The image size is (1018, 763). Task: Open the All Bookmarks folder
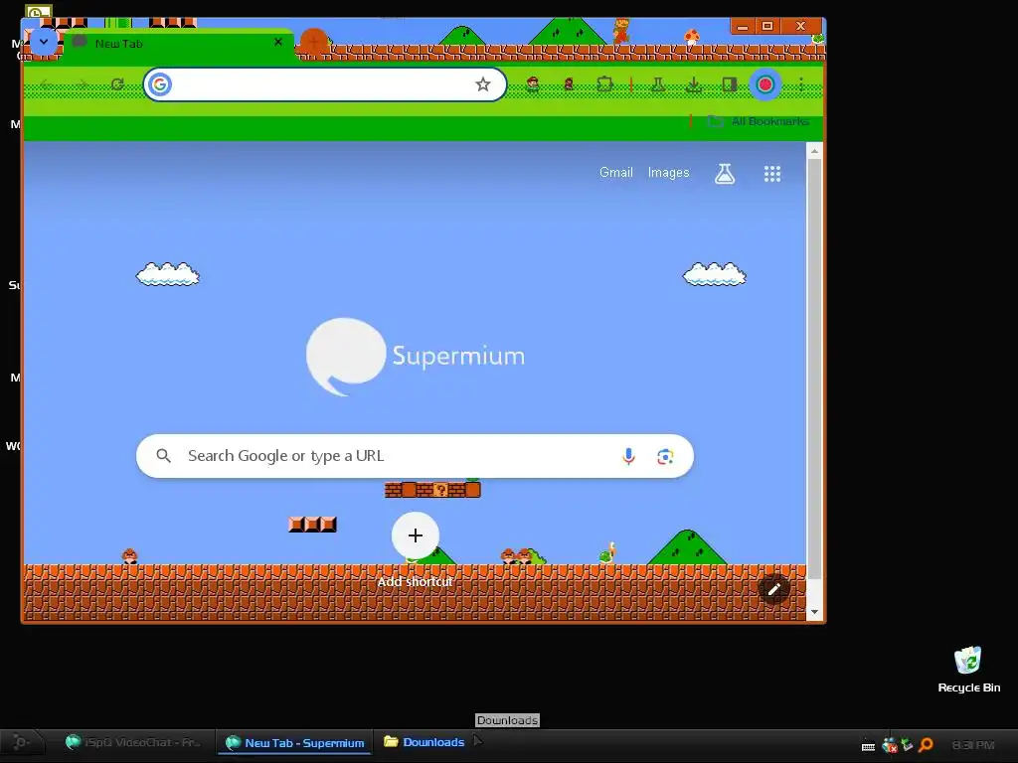pos(759,121)
